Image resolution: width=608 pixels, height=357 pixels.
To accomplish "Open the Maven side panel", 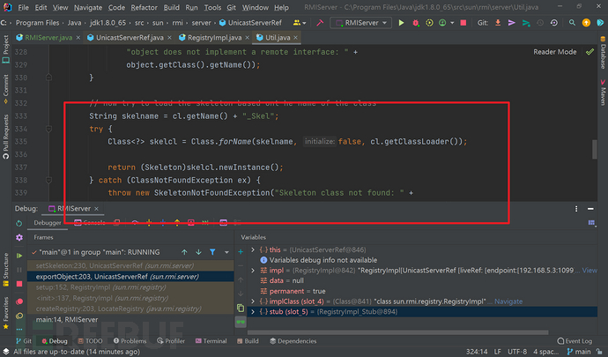I will 603,93.
